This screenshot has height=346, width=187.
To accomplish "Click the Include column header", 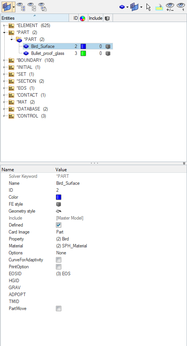I will (x=96, y=18).
